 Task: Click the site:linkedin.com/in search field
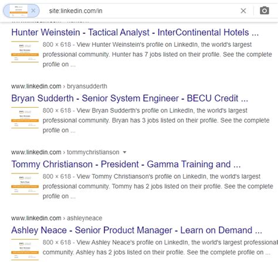tap(141, 11)
